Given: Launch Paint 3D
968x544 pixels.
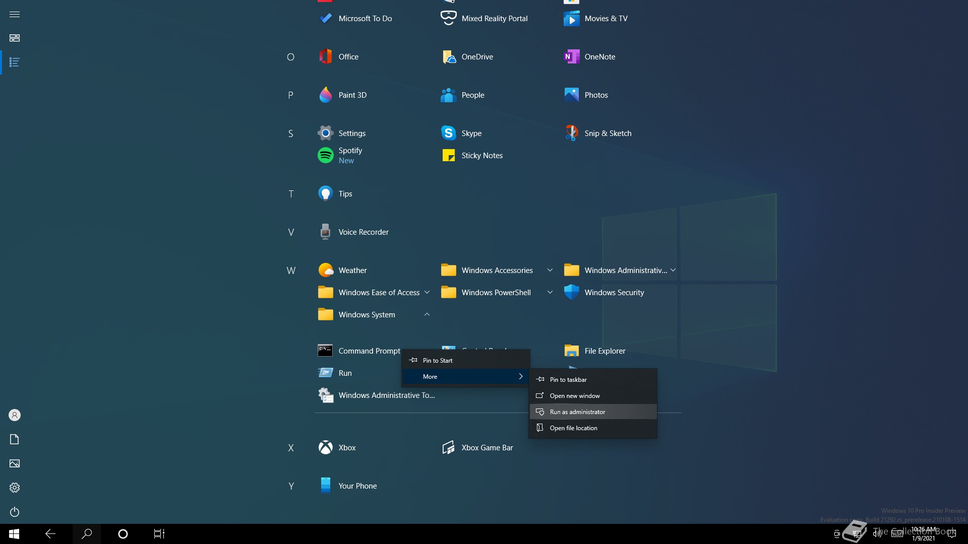Looking at the screenshot, I should click(x=343, y=95).
